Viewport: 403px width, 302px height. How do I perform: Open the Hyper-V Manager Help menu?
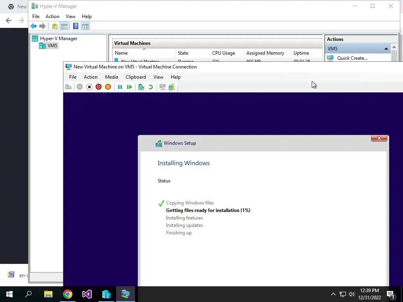(87, 17)
